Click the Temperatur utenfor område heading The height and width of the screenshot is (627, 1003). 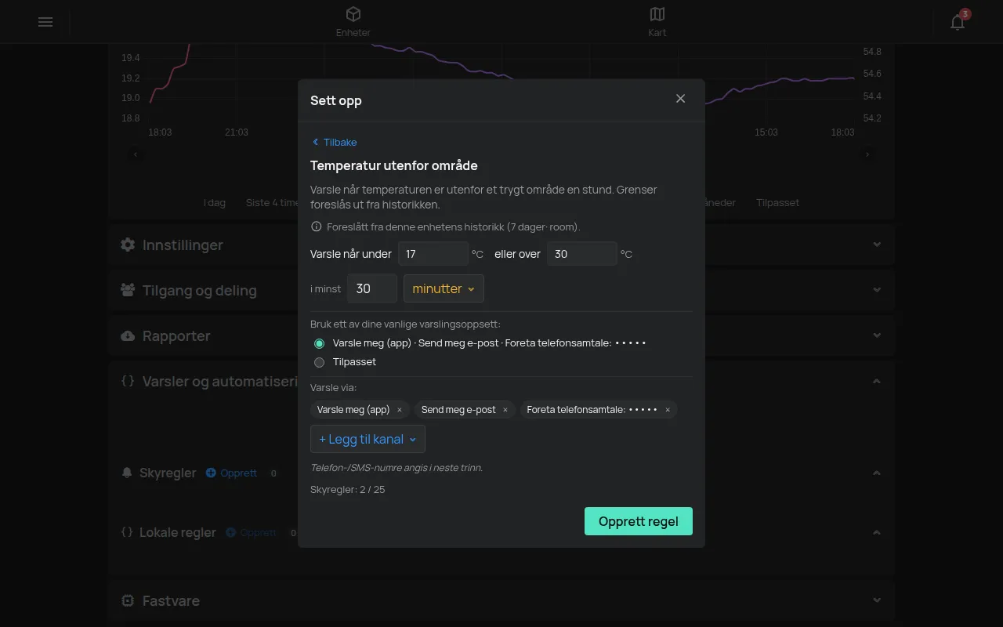tap(394, 165)
